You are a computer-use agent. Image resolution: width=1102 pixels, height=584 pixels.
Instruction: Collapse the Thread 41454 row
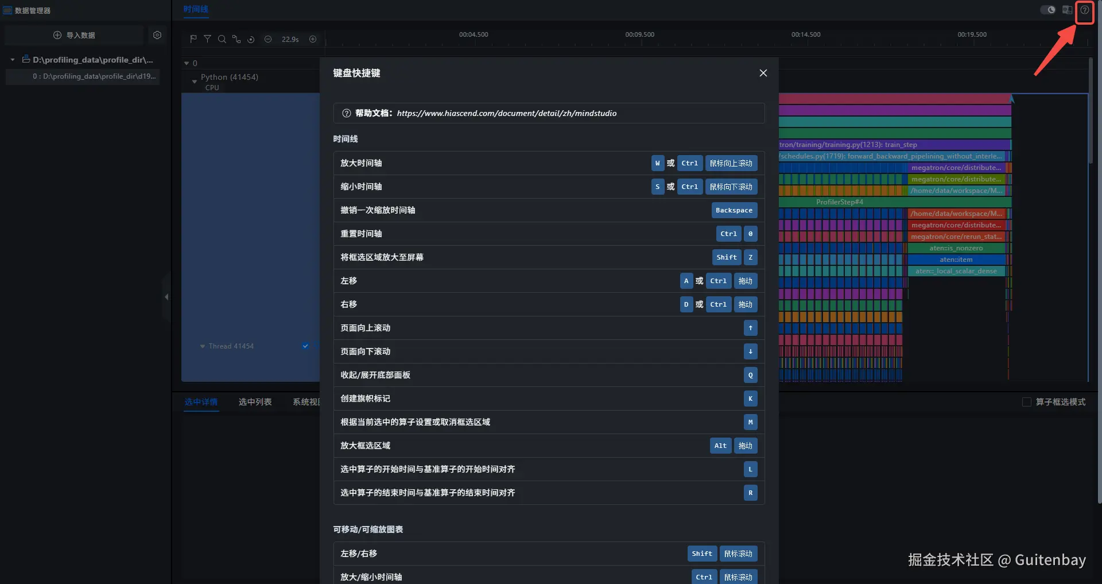click(203, 346)
